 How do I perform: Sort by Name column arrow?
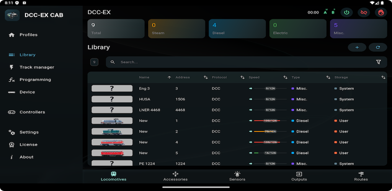(x=169, y=78)
